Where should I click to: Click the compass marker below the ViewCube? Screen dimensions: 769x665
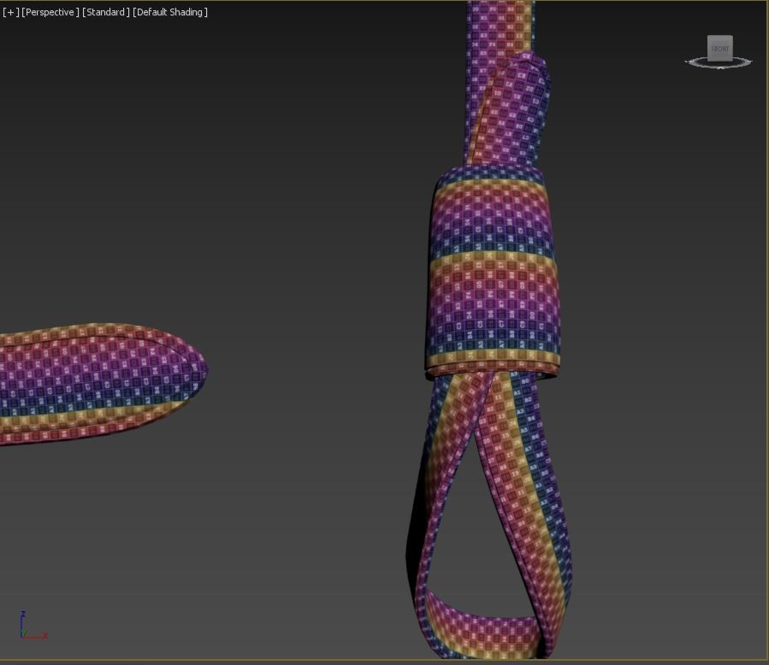pyautogui.click(x=720, y=67)
